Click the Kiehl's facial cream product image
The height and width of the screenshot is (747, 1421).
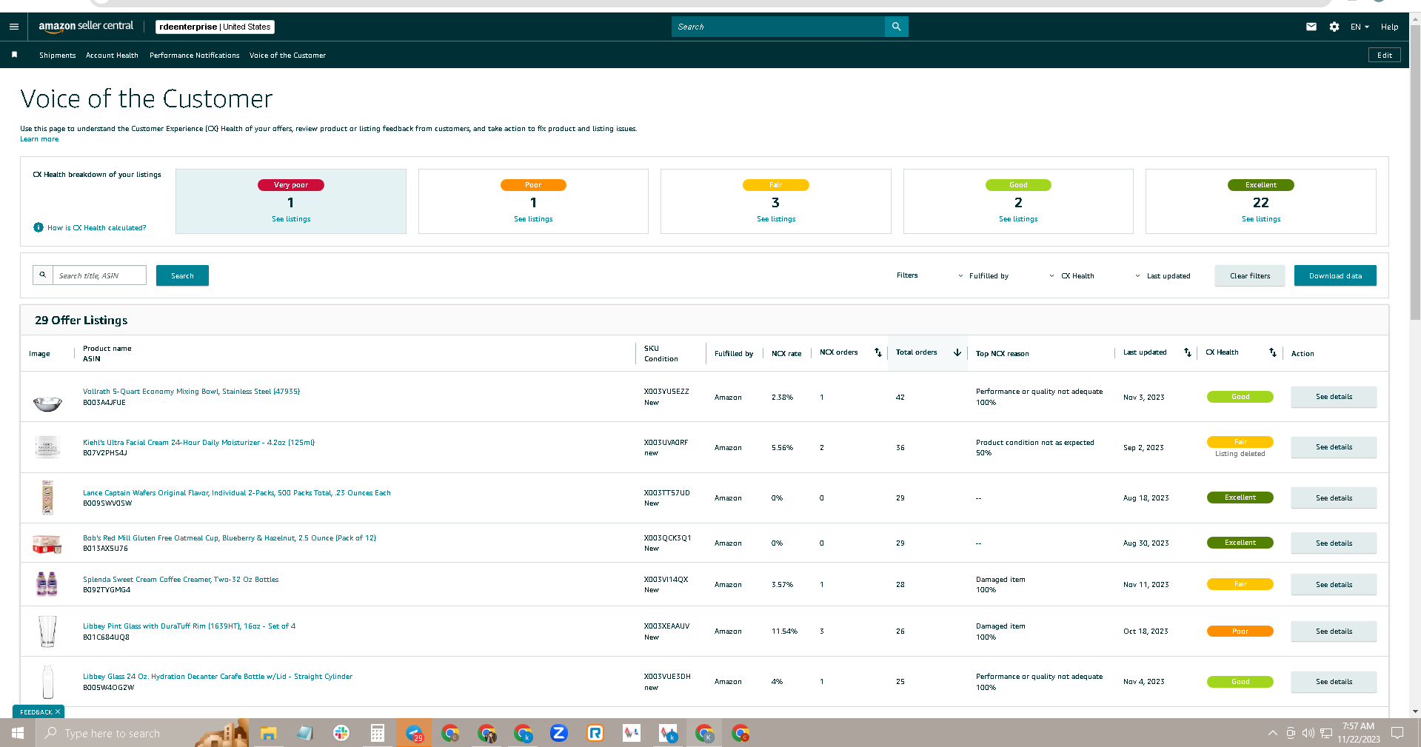(47, 447)
